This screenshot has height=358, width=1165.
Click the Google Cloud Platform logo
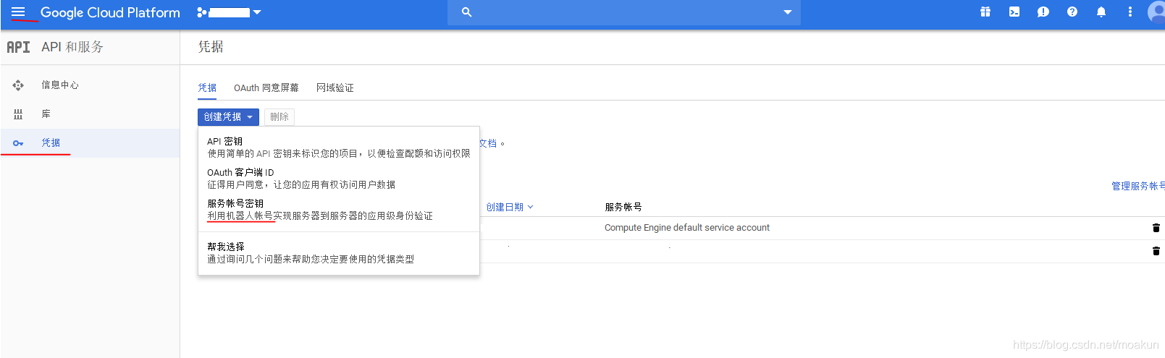[110, 12]
